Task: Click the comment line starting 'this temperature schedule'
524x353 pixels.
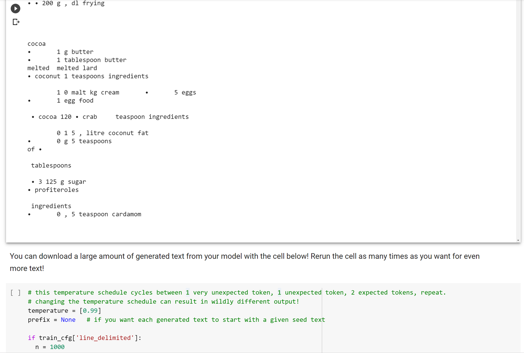Action: [x=237, y=293]
